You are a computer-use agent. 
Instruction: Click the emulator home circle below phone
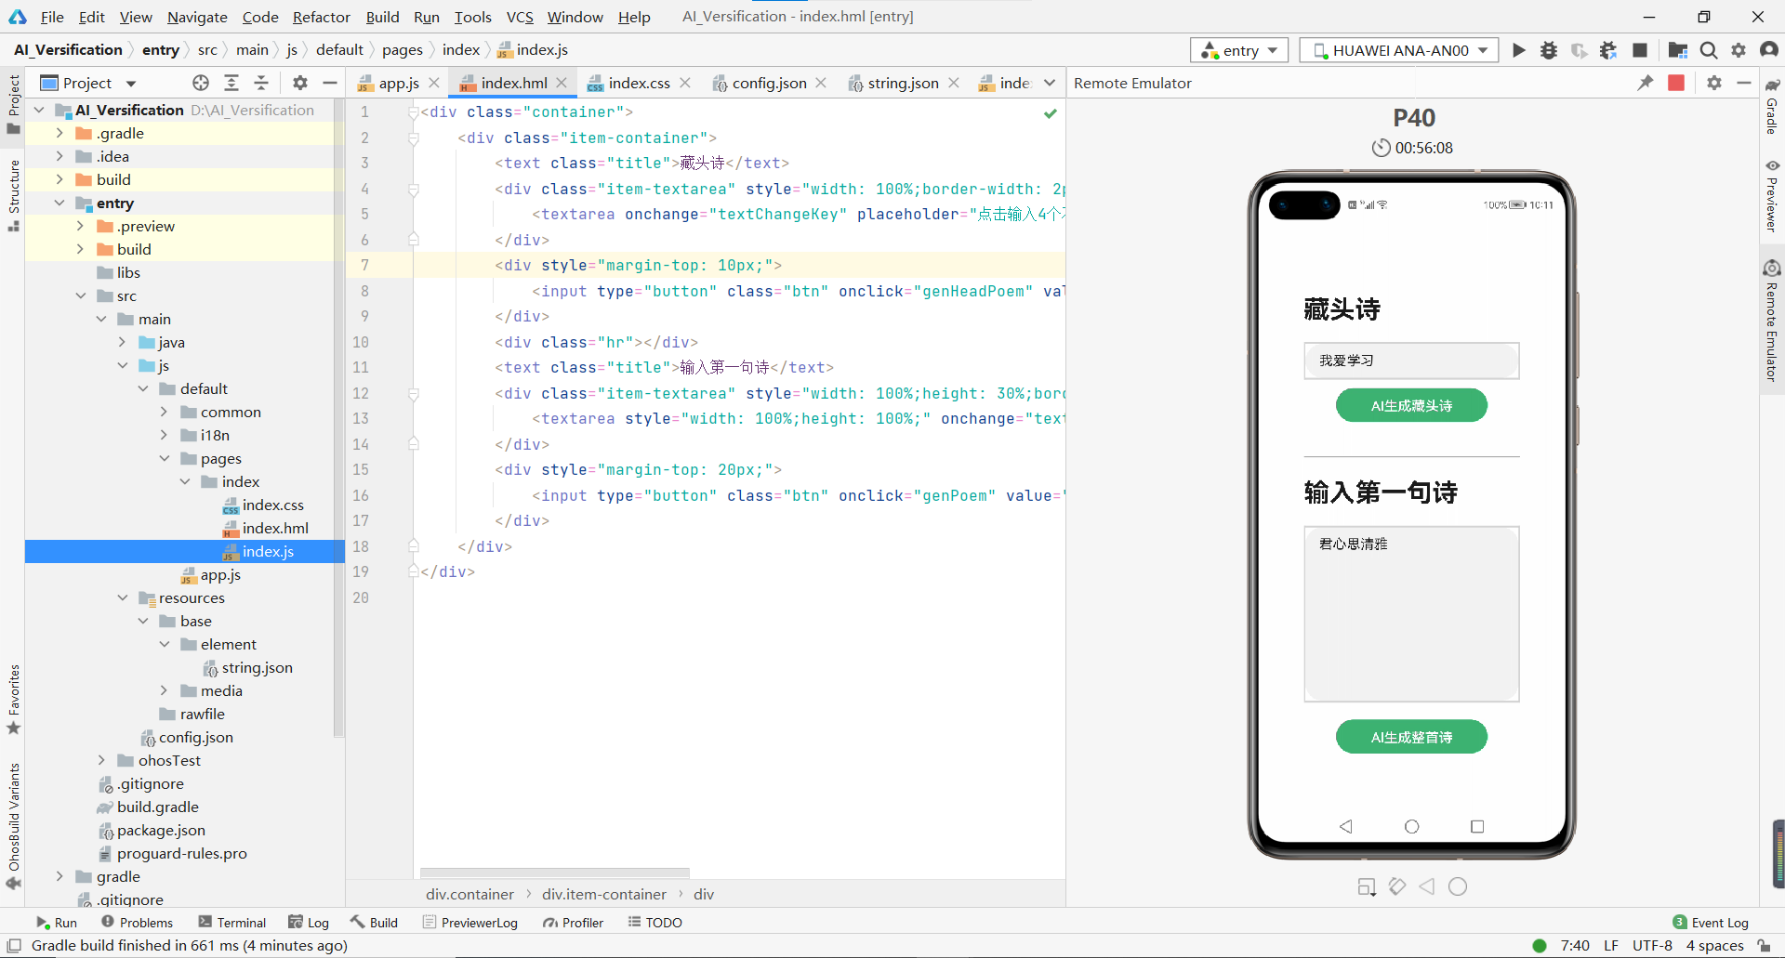click(1458, 886)
